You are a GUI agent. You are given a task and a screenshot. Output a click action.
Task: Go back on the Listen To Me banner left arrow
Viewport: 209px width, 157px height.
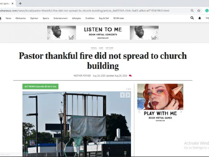tap(49, 33)
